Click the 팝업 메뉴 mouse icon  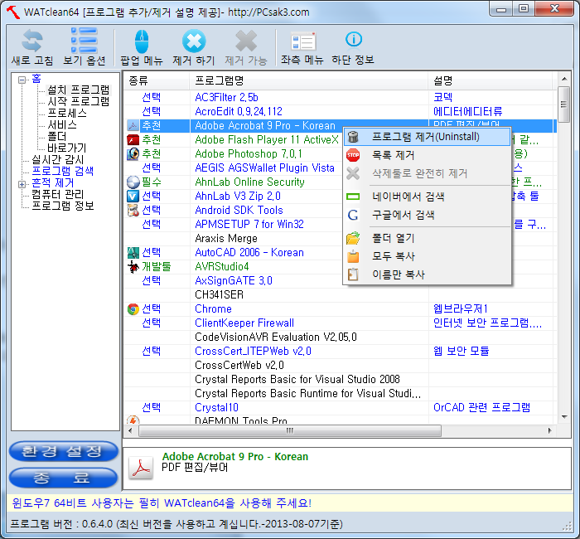click(142, 41)
